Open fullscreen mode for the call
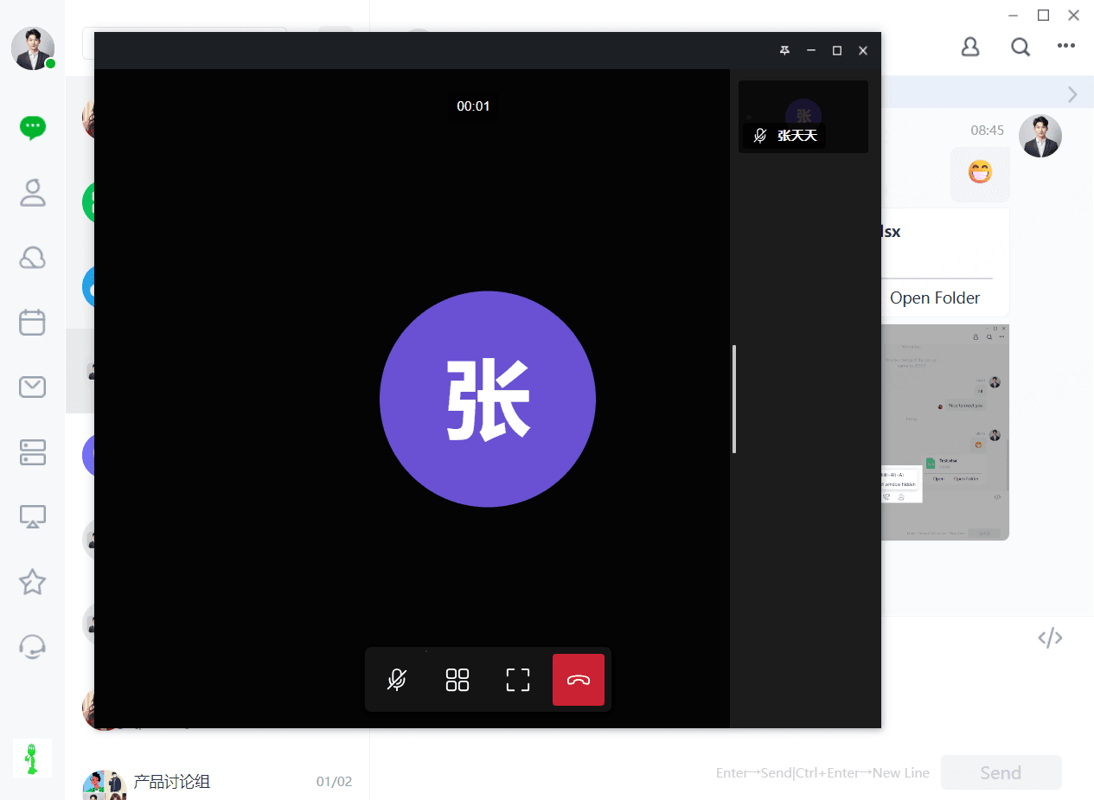Screen dimensions: 1094x800 tap(518, 680)
